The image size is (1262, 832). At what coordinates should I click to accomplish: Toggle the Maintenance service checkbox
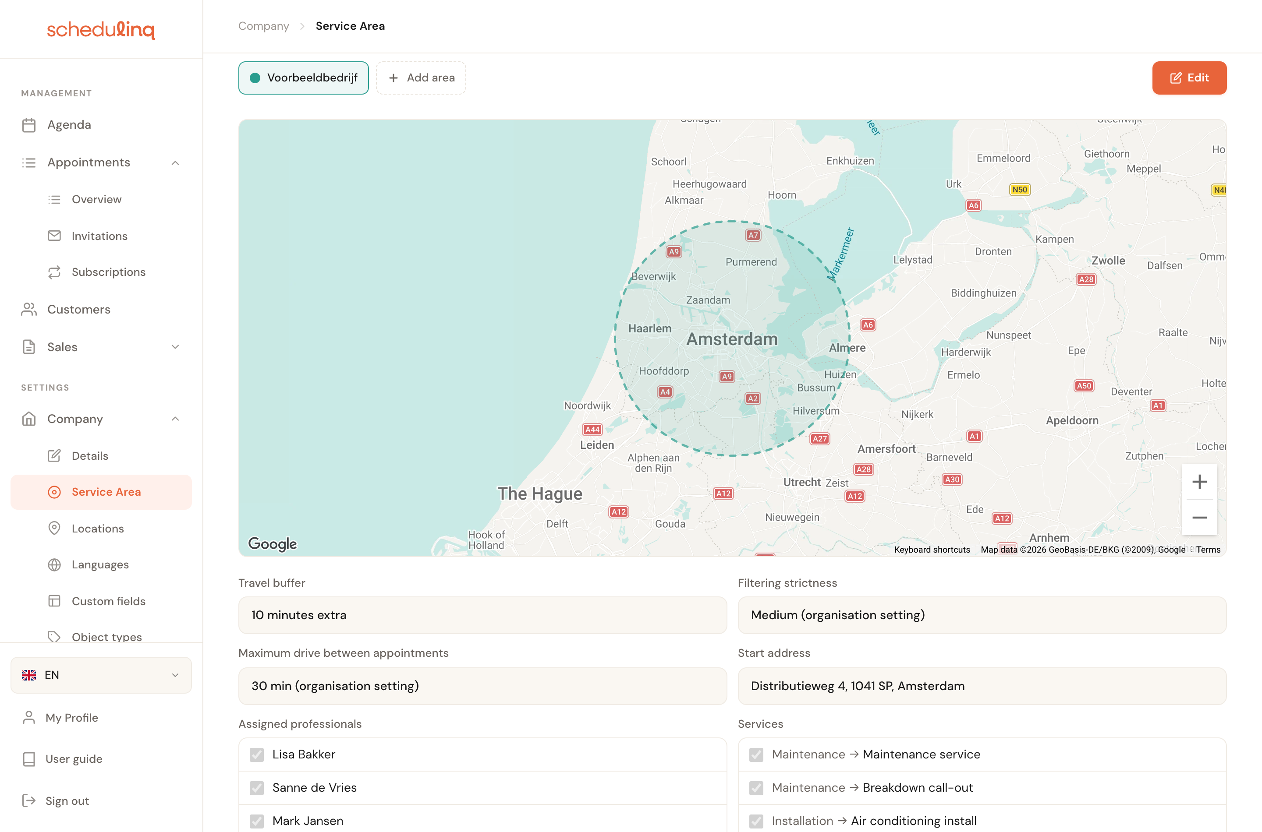(757, 754)
